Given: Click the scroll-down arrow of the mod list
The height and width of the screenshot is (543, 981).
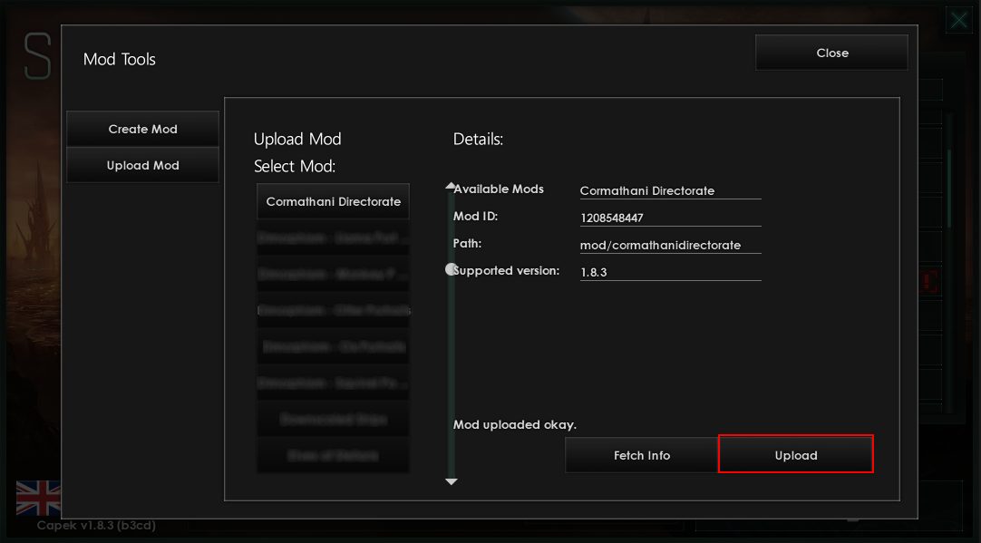Looking at the screenshot, I should (451, 481).
